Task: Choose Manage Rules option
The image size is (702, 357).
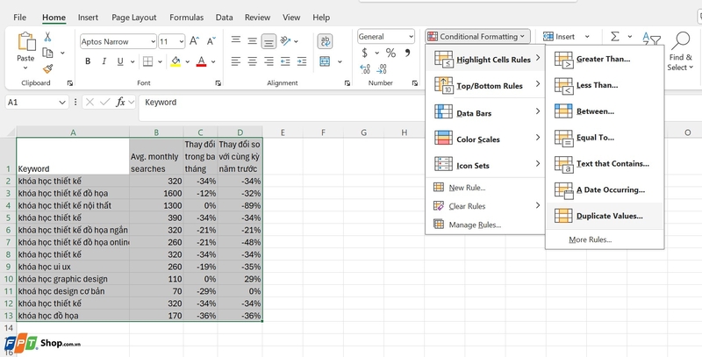Action: (x=485, y=225)
